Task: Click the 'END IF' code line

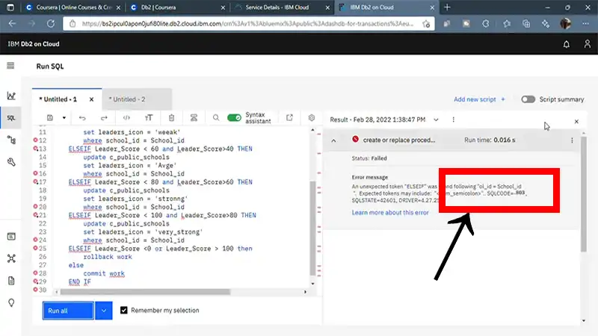Action: tap(80, 282)
